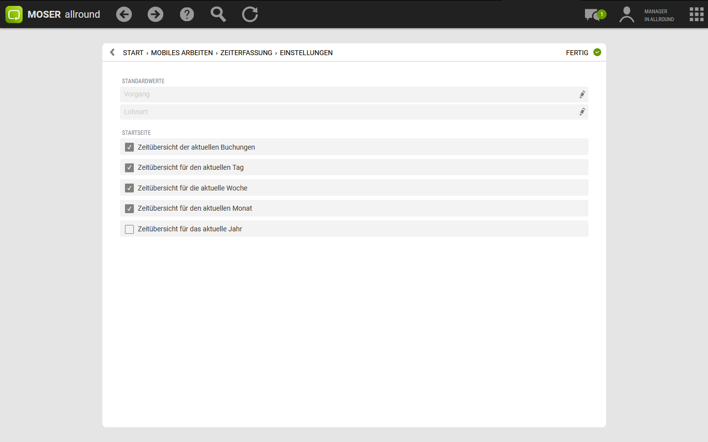This screenshot has width=708, height=442.
Task: Navigate to START breadcrumb
Action: click(x=133, y=53)
